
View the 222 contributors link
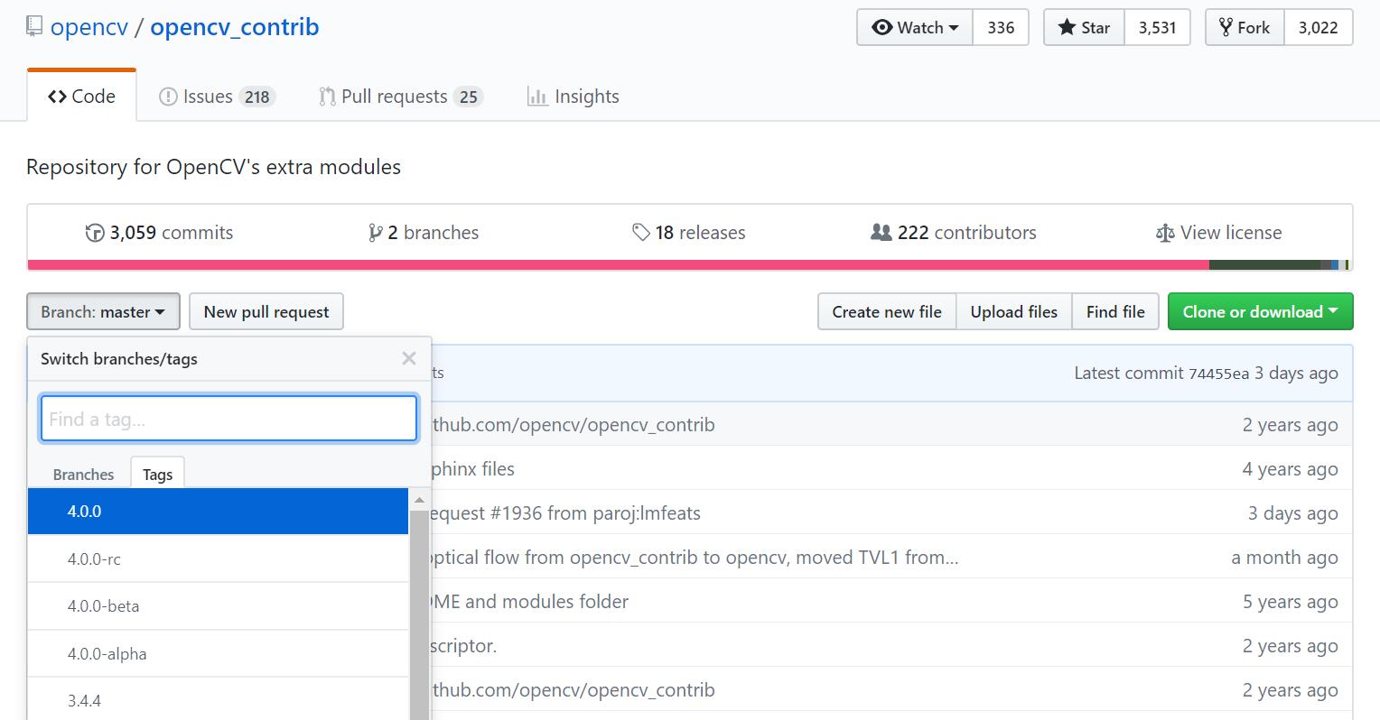coord(954,233)
